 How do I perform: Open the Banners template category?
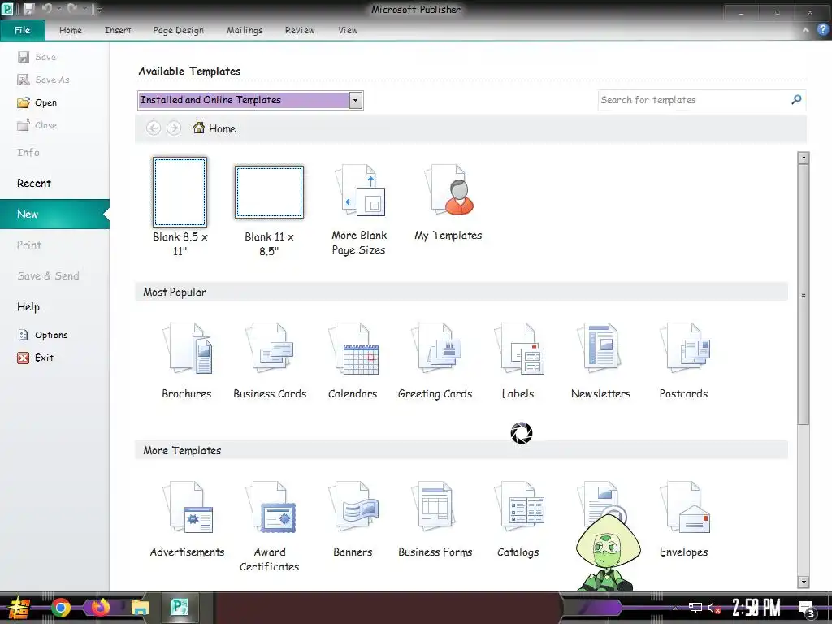tap(353, 519)
